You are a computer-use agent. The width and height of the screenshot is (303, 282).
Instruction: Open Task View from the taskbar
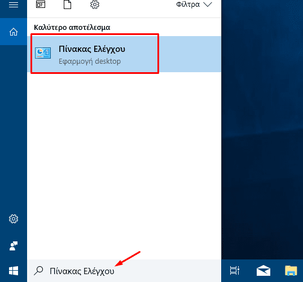235,270
